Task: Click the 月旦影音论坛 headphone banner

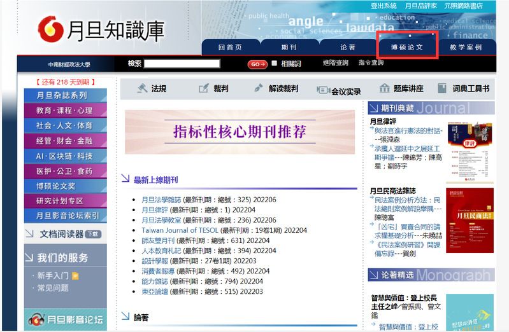Action: (66, 319)
